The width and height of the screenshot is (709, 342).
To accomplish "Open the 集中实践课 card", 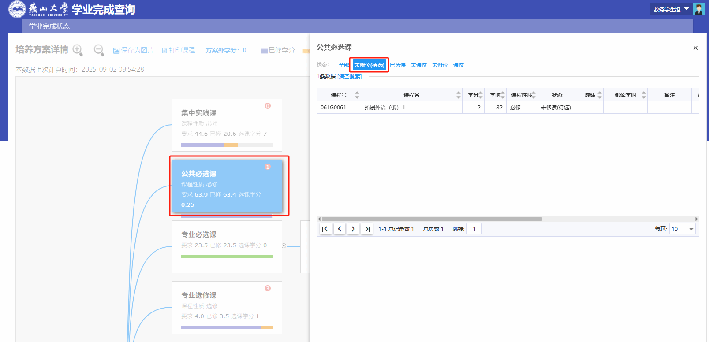I will [x=227, y=125].
